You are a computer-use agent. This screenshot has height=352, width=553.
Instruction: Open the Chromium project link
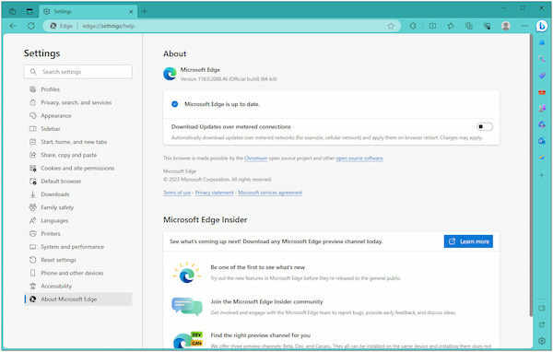point(255,158)
